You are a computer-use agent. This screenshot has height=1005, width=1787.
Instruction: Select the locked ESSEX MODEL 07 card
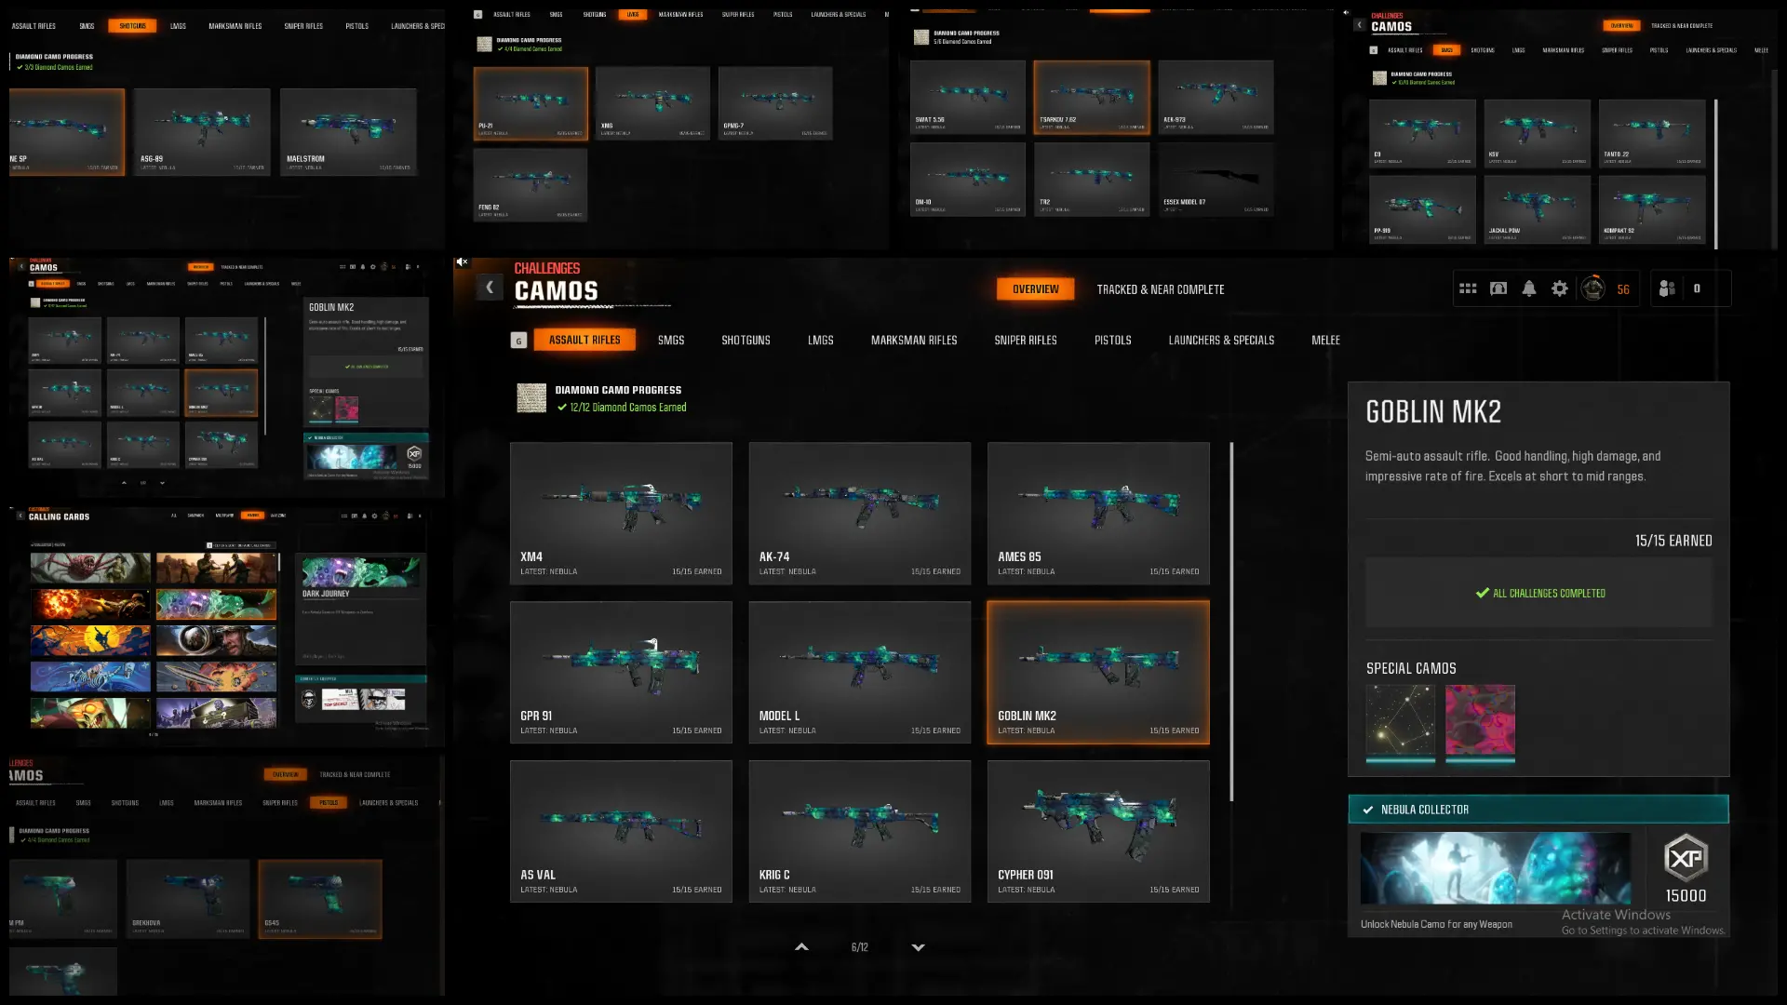pyautogui.click(x=1216, y=179)
